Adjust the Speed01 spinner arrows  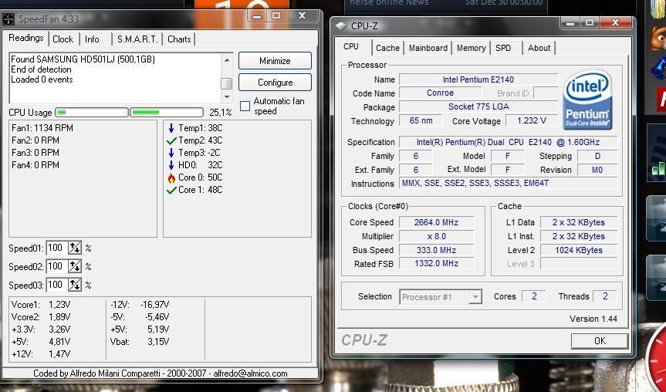[x=75, y=248]
